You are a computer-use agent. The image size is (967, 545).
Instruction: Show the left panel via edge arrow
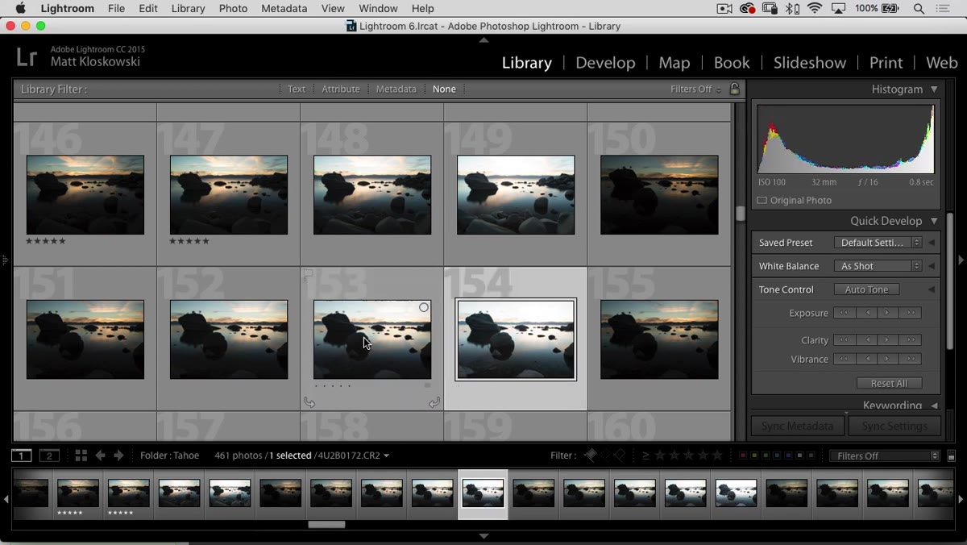[x=5, y=260]
